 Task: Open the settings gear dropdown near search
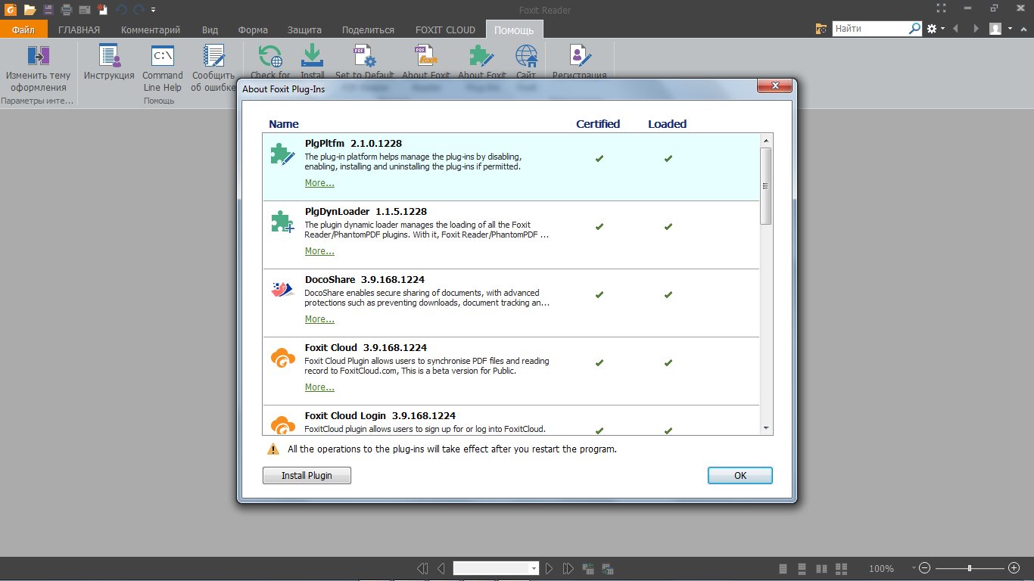[x=936, y=29]
